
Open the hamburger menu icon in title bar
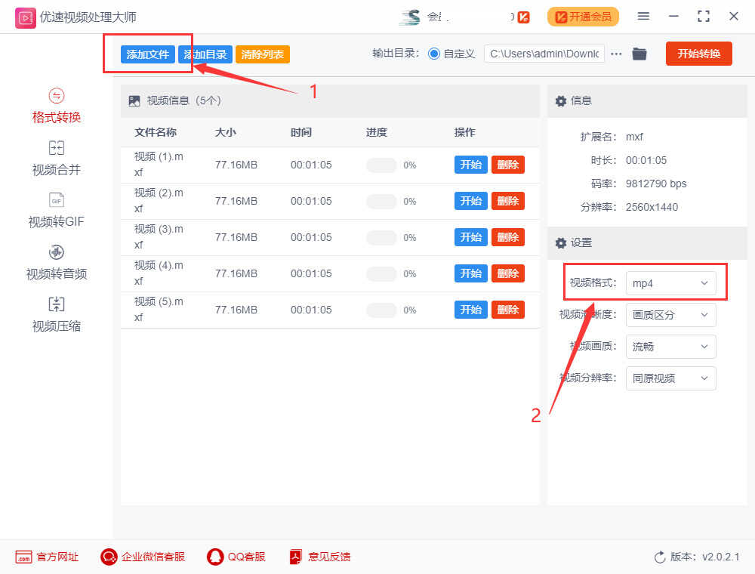(643, 17)
